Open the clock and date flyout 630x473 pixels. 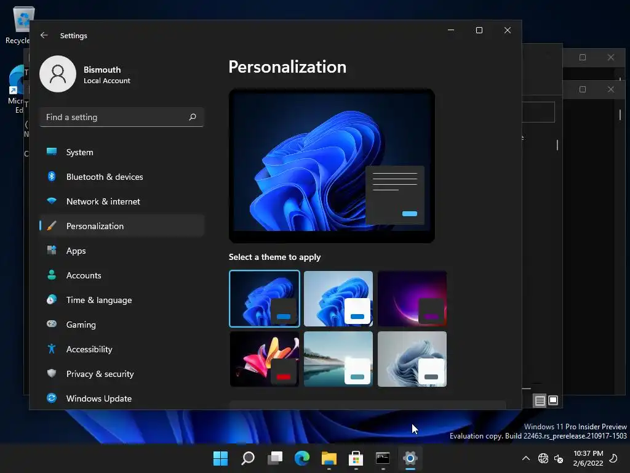[x=588, y=458]
